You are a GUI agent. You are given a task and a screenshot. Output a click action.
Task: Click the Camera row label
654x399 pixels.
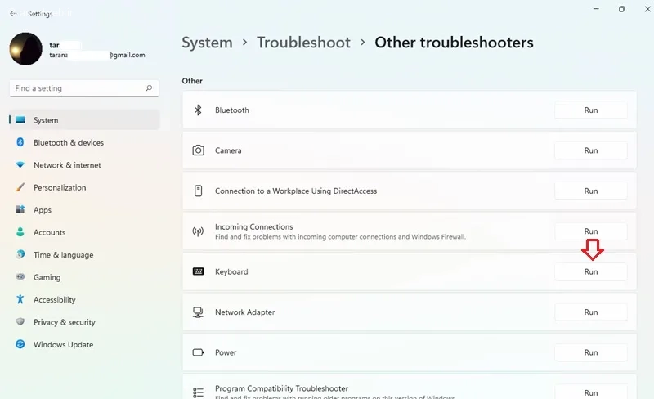(228, 150)
